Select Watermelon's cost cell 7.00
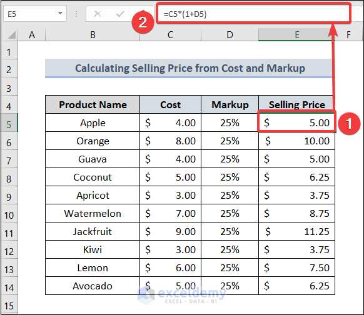 point(170,213)
